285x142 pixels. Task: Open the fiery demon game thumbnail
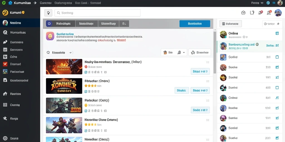tap(64, 67)
